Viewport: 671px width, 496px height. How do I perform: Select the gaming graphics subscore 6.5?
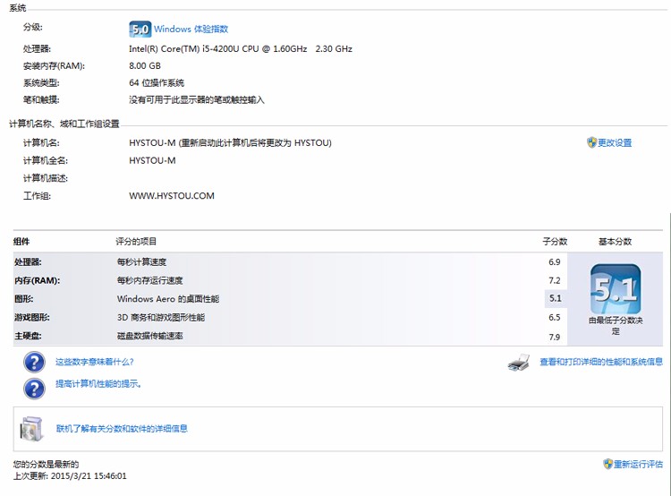[x=555, y=318]
